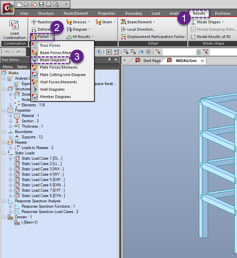
Task: Select Member Diagrams menu entry
Action: click(x=63, y=97)
